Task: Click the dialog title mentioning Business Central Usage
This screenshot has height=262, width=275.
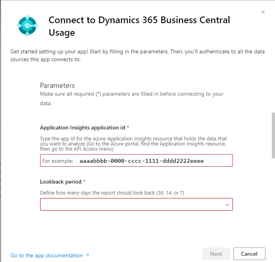Action: pyautogui.click(x=139, y=26)
